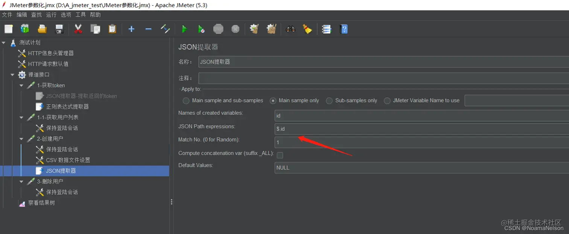569x234 pixels.
Task: Save the test plan with disk icon
Action: [x=59, y=29]
